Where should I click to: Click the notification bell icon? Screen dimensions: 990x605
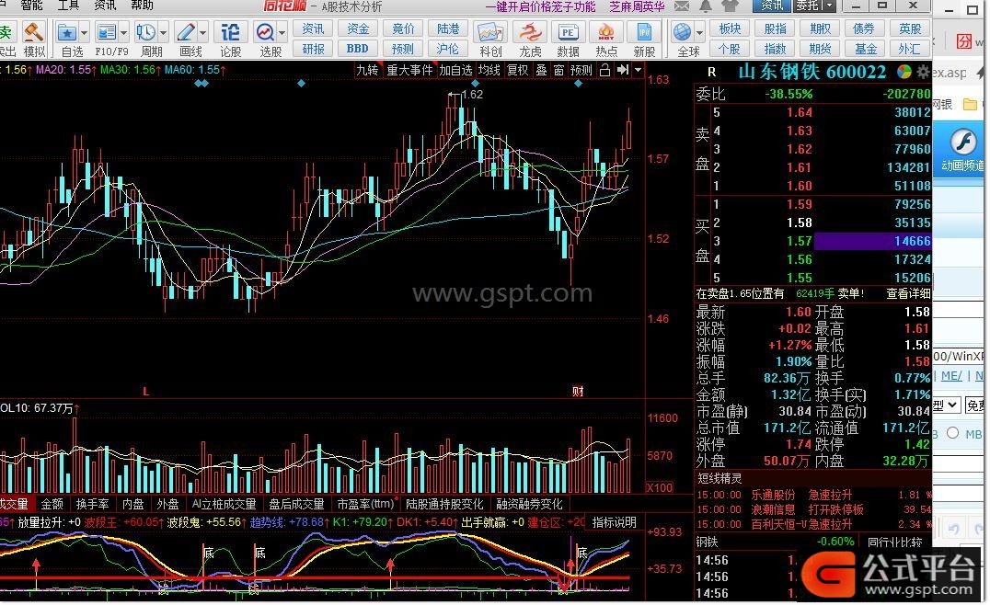click(706, 6)
